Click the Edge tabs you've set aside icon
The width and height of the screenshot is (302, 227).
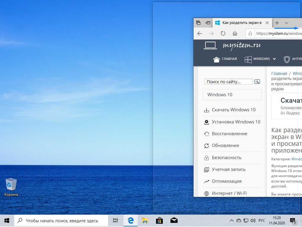point(198,23)
